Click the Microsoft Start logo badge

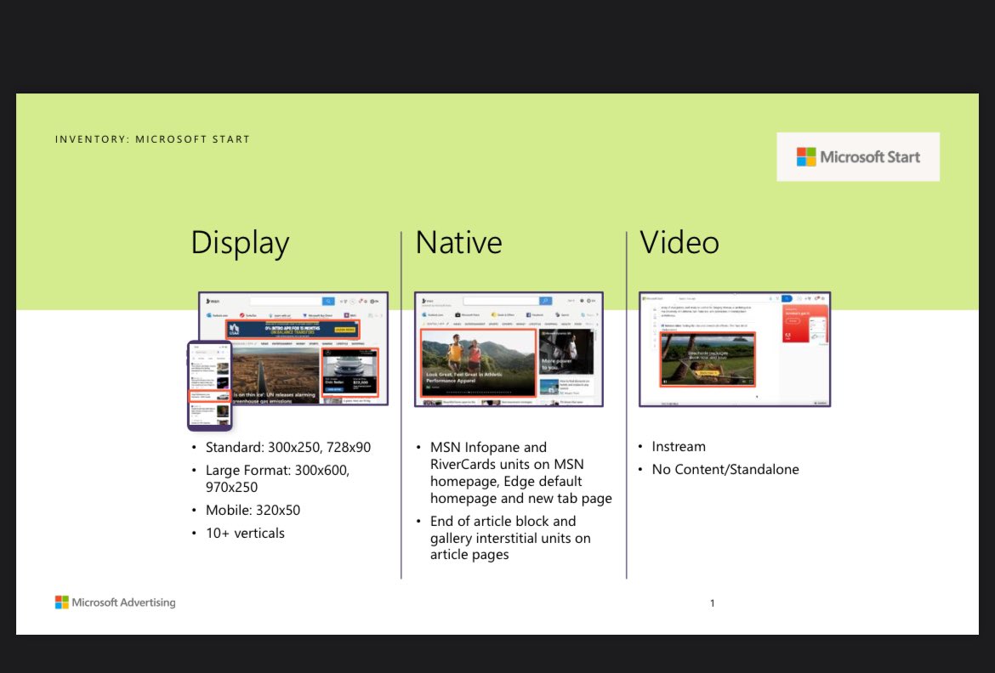click(x=858, y=156)
